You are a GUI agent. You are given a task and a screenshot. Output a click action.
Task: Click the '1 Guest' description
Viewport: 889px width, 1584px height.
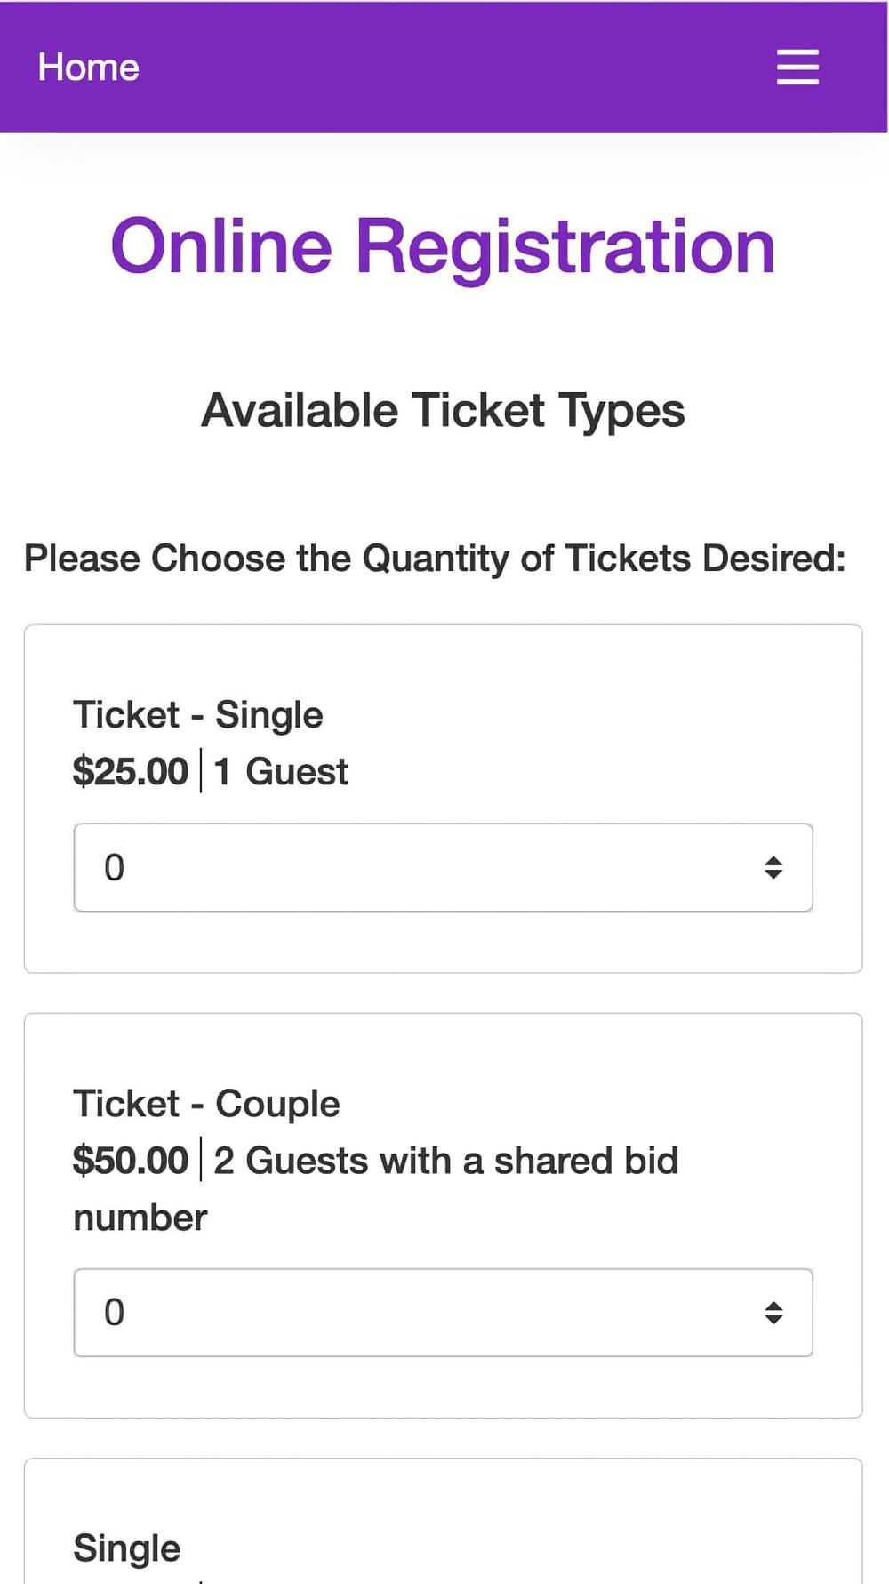pos(281,771)
